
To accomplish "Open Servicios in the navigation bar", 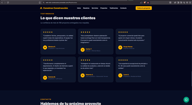I will pos(95,8).
